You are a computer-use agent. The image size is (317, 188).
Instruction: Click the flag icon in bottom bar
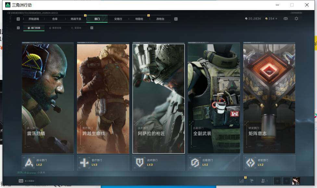[252, 181]
